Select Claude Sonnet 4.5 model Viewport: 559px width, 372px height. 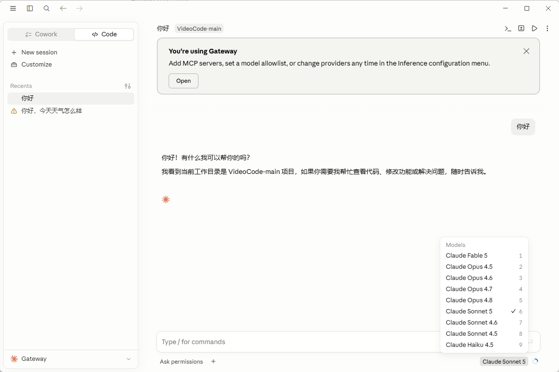point(484,333)
